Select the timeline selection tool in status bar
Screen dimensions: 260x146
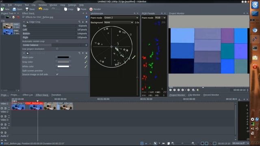155,143
